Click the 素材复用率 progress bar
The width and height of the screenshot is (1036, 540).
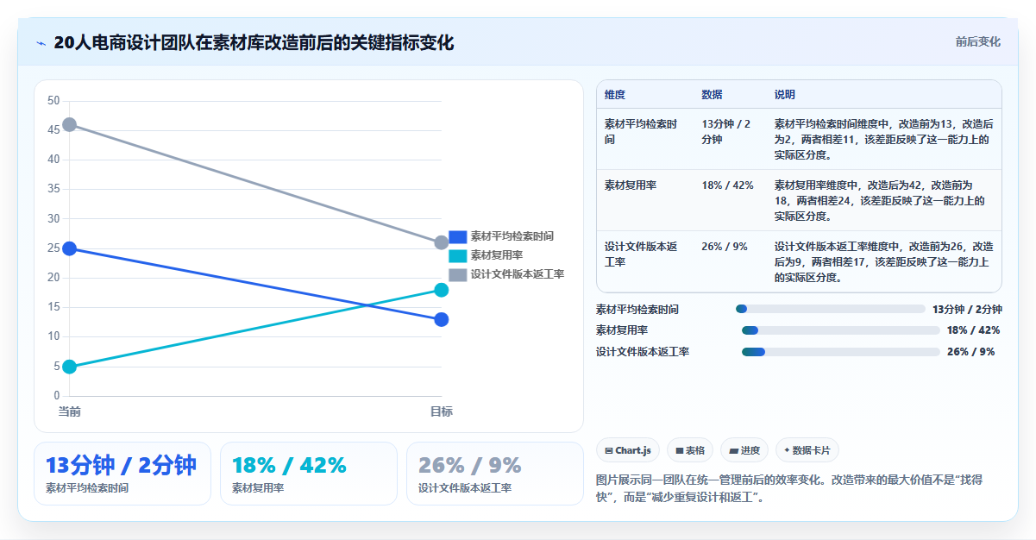pos(841,330)
